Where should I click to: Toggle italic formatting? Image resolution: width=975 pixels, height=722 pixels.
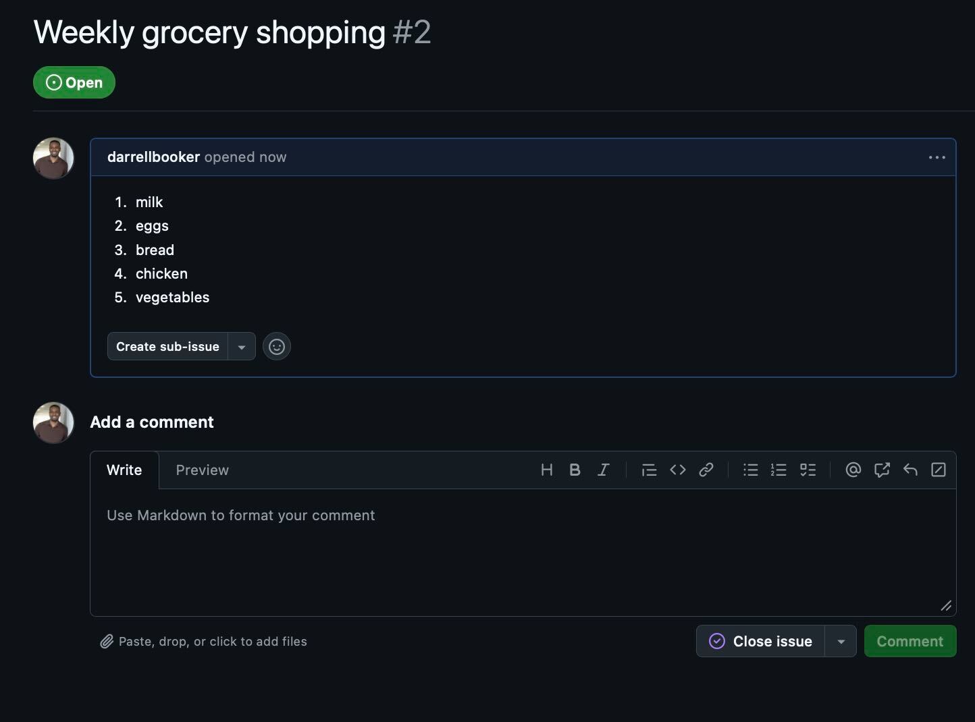click(x=603, y=470)
